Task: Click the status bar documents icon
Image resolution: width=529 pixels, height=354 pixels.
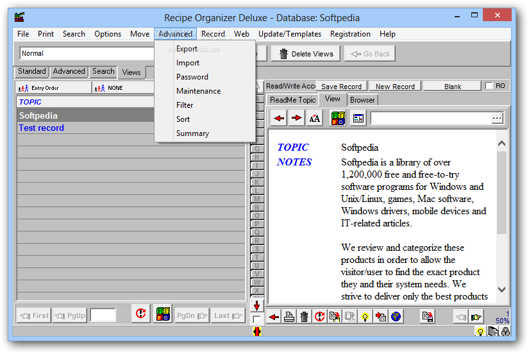Action: click(x=492, y=332)
